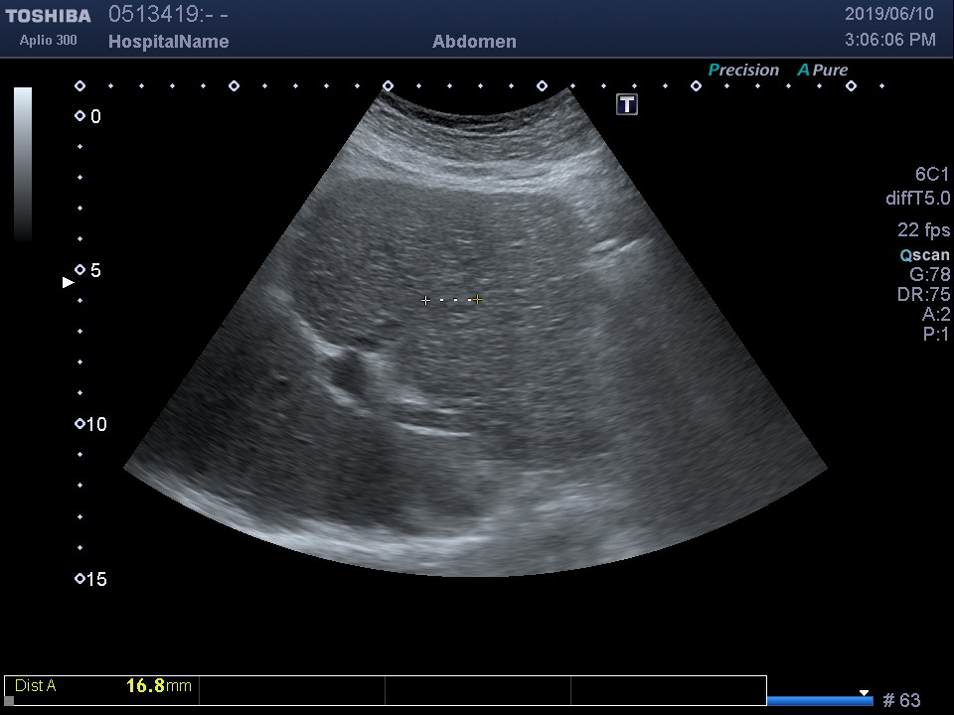Viewport: 954px width, 715px height.
Task: Click the blue cine frame progress bar
Action: [819, 701]
